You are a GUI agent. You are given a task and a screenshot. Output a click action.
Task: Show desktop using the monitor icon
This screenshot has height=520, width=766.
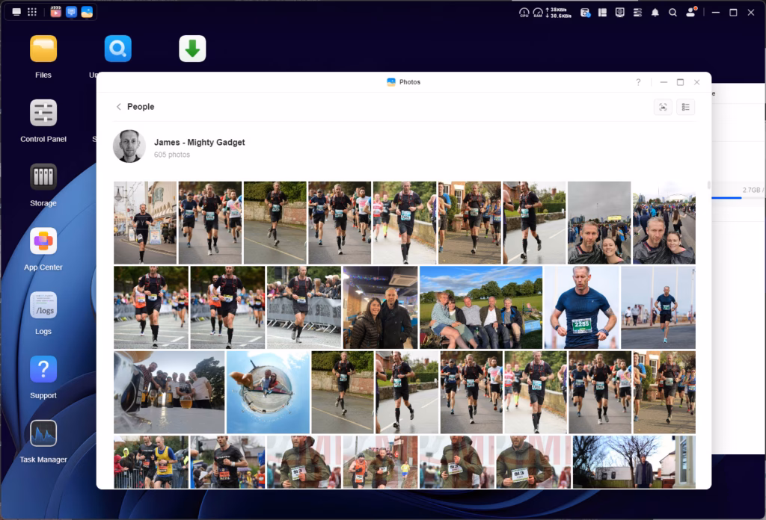pyautogui.click(x=16, y=12)
